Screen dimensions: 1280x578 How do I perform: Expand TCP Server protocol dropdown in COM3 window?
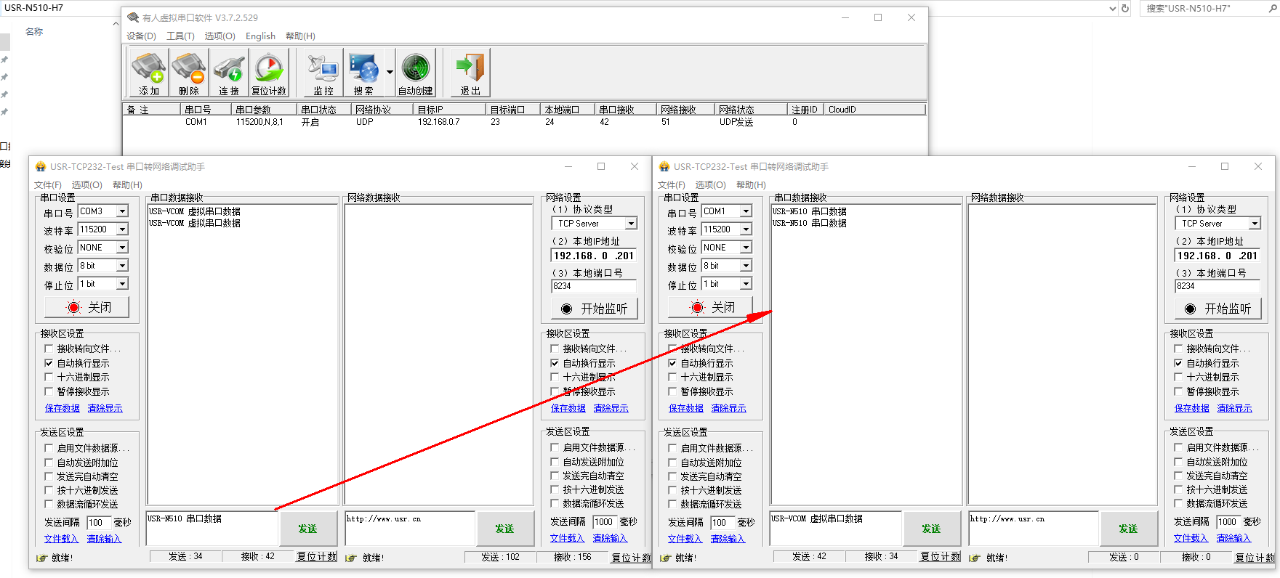click(x=631, y=224)
